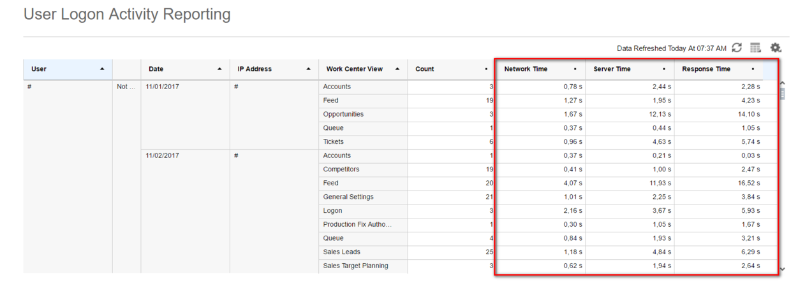Click the Production Fix row cell

pos(357,224)
